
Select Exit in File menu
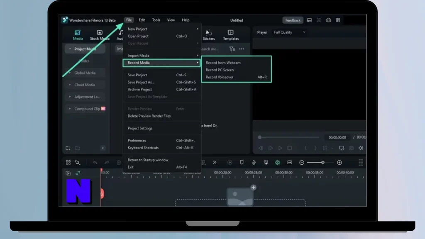162,167
